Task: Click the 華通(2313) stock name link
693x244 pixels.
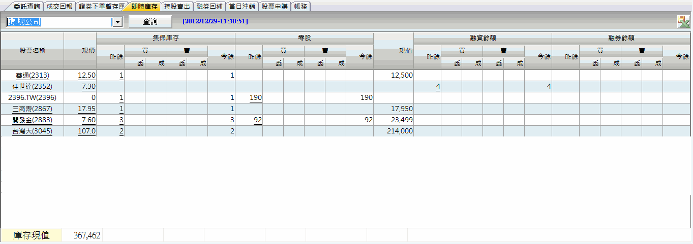Action: coord(32,75)
